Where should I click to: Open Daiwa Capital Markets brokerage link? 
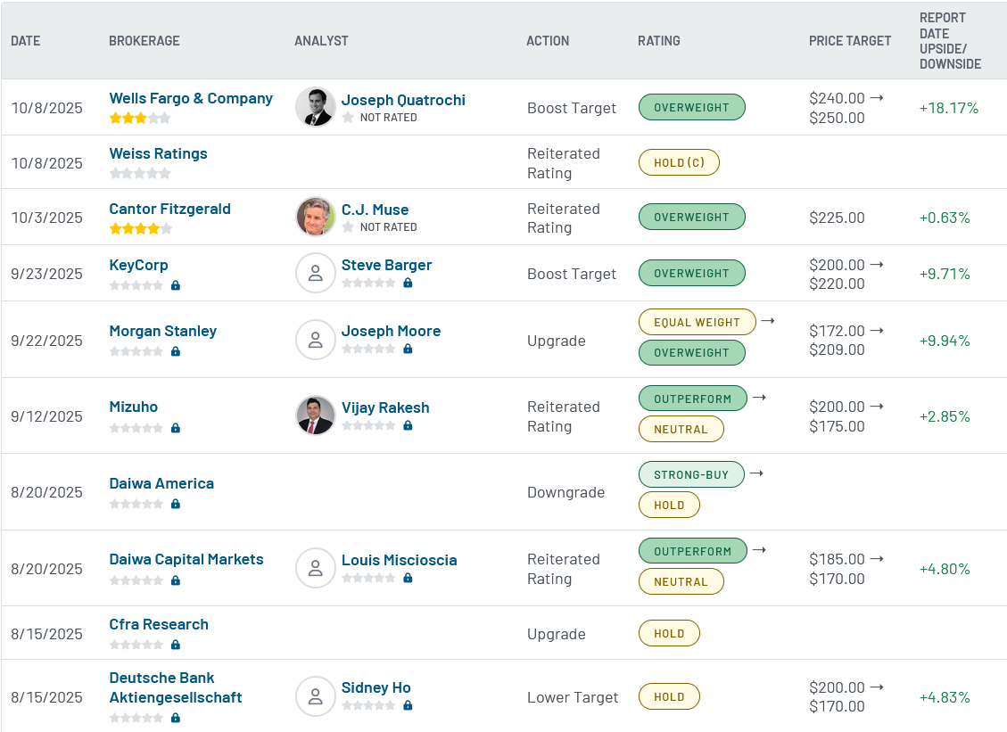coord(186,559)
